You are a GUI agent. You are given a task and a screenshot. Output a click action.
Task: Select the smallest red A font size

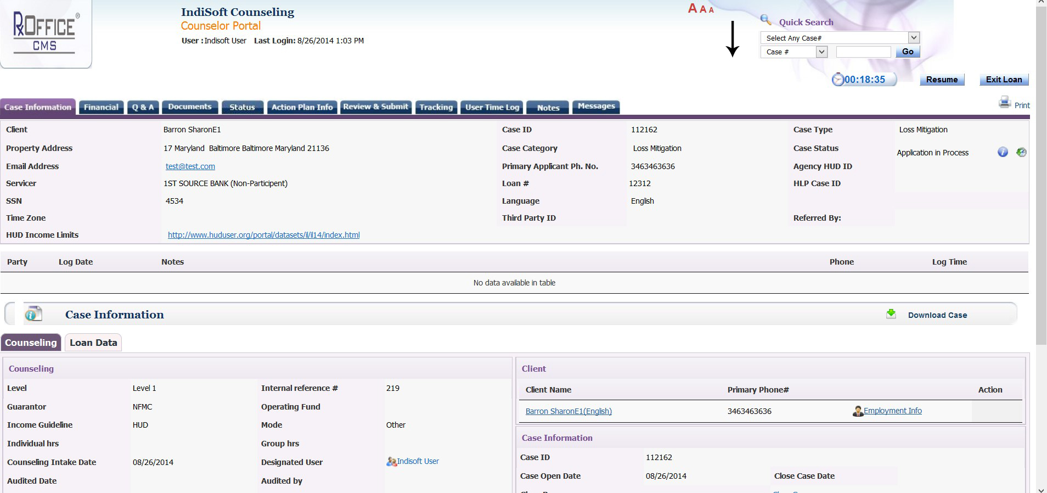[x=711, y=10]
